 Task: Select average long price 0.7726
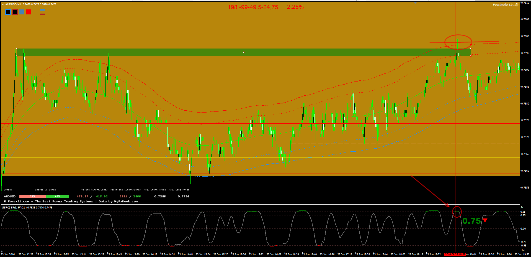coord(184,196)
